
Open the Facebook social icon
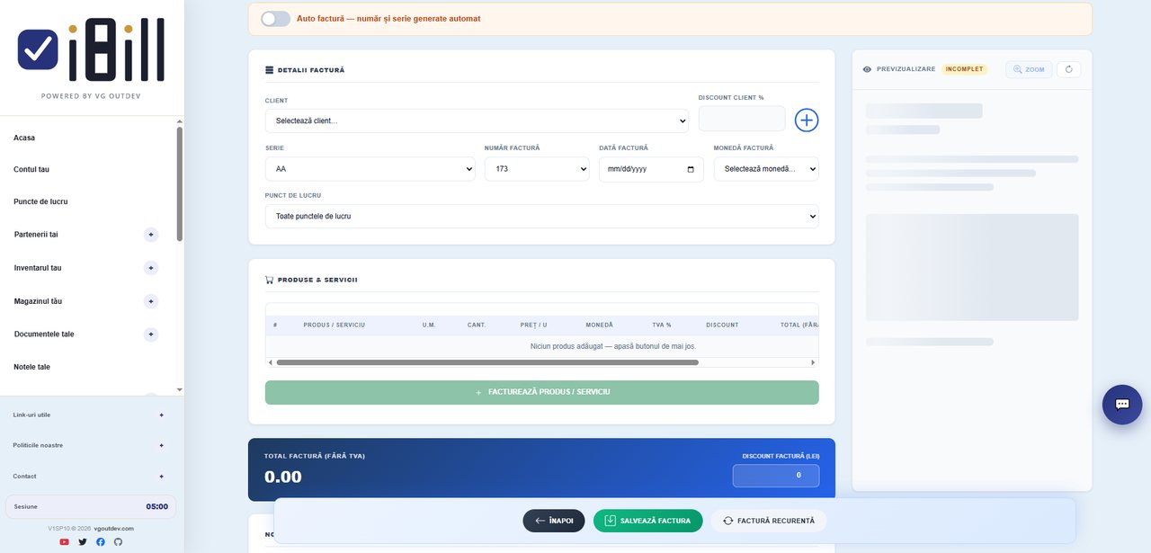click(x=100, y=542)
